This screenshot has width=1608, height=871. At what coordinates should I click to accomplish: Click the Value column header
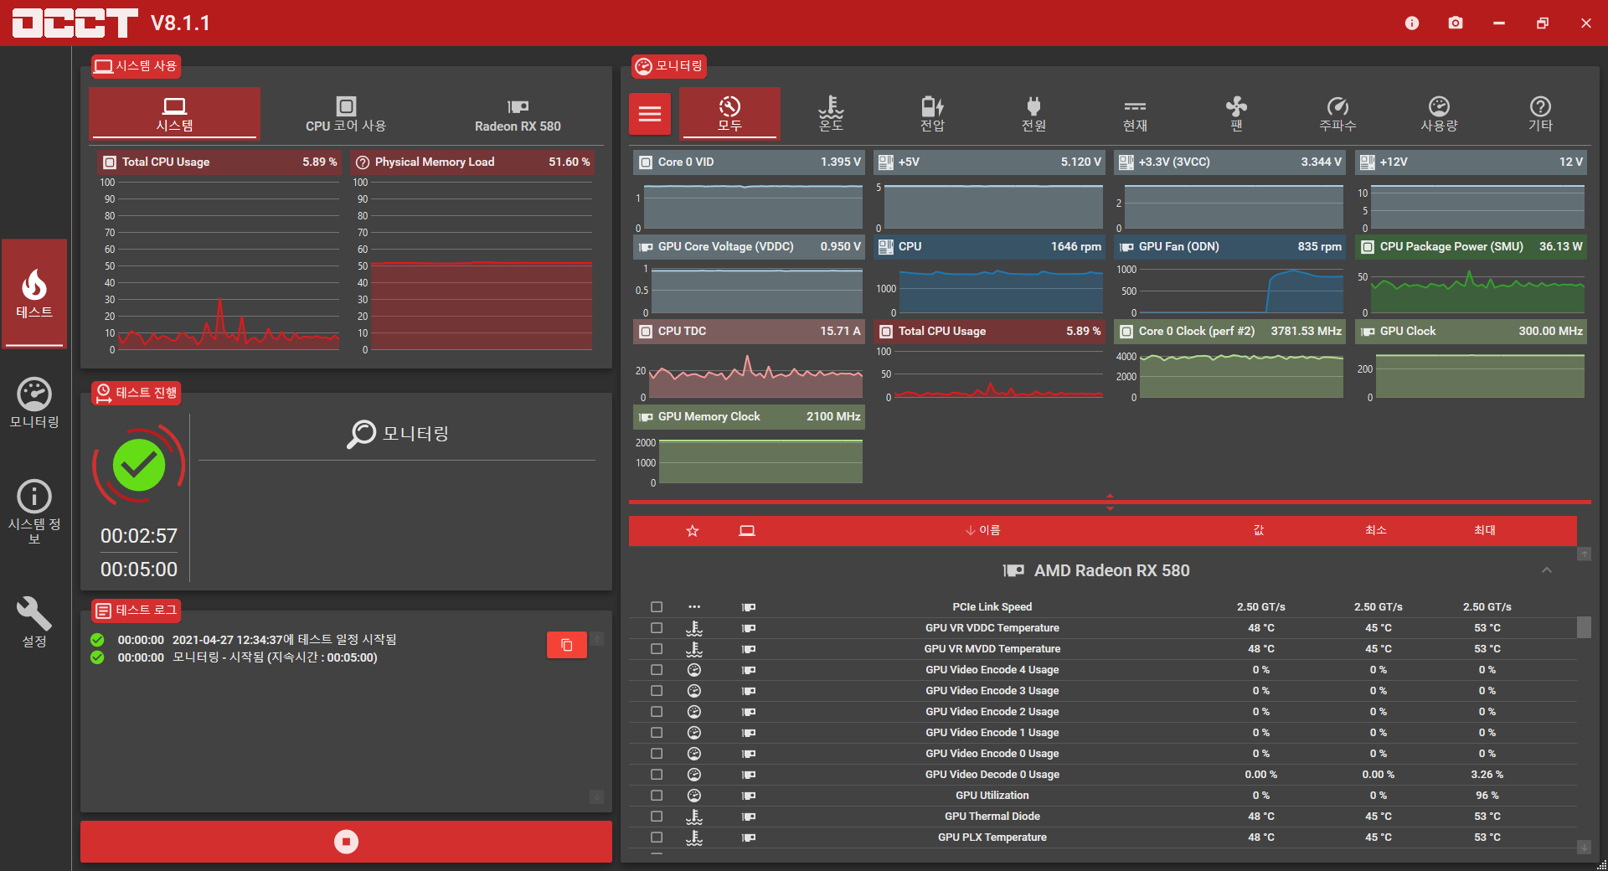[x=1259, y=530]
